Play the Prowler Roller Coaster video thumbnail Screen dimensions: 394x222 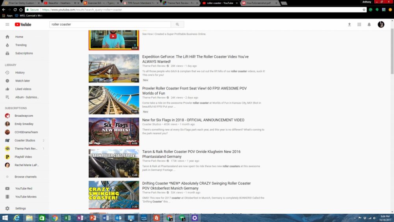tap(114, 100)
